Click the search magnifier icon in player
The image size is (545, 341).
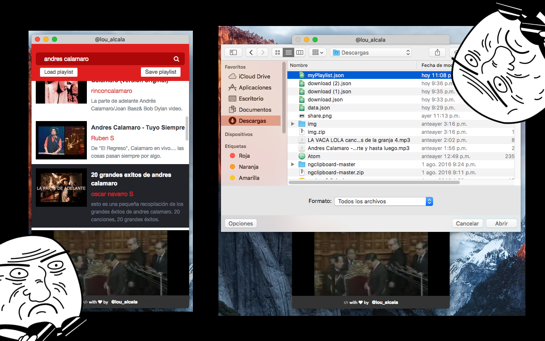176,59
